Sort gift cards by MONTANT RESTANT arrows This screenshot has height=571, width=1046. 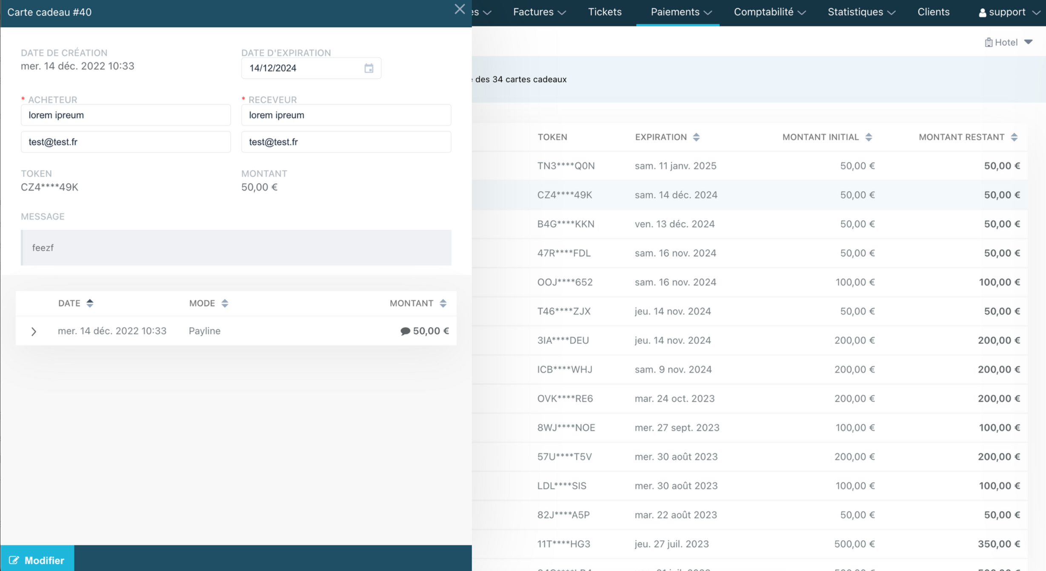(x=1014, y=137)
